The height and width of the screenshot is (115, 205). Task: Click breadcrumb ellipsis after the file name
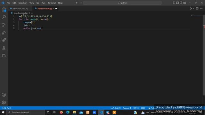tap(32, 13)
